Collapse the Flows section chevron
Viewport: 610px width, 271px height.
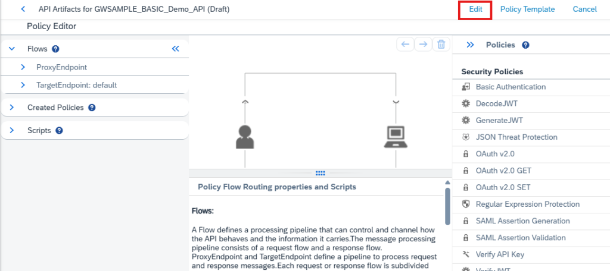click(12, 49)
